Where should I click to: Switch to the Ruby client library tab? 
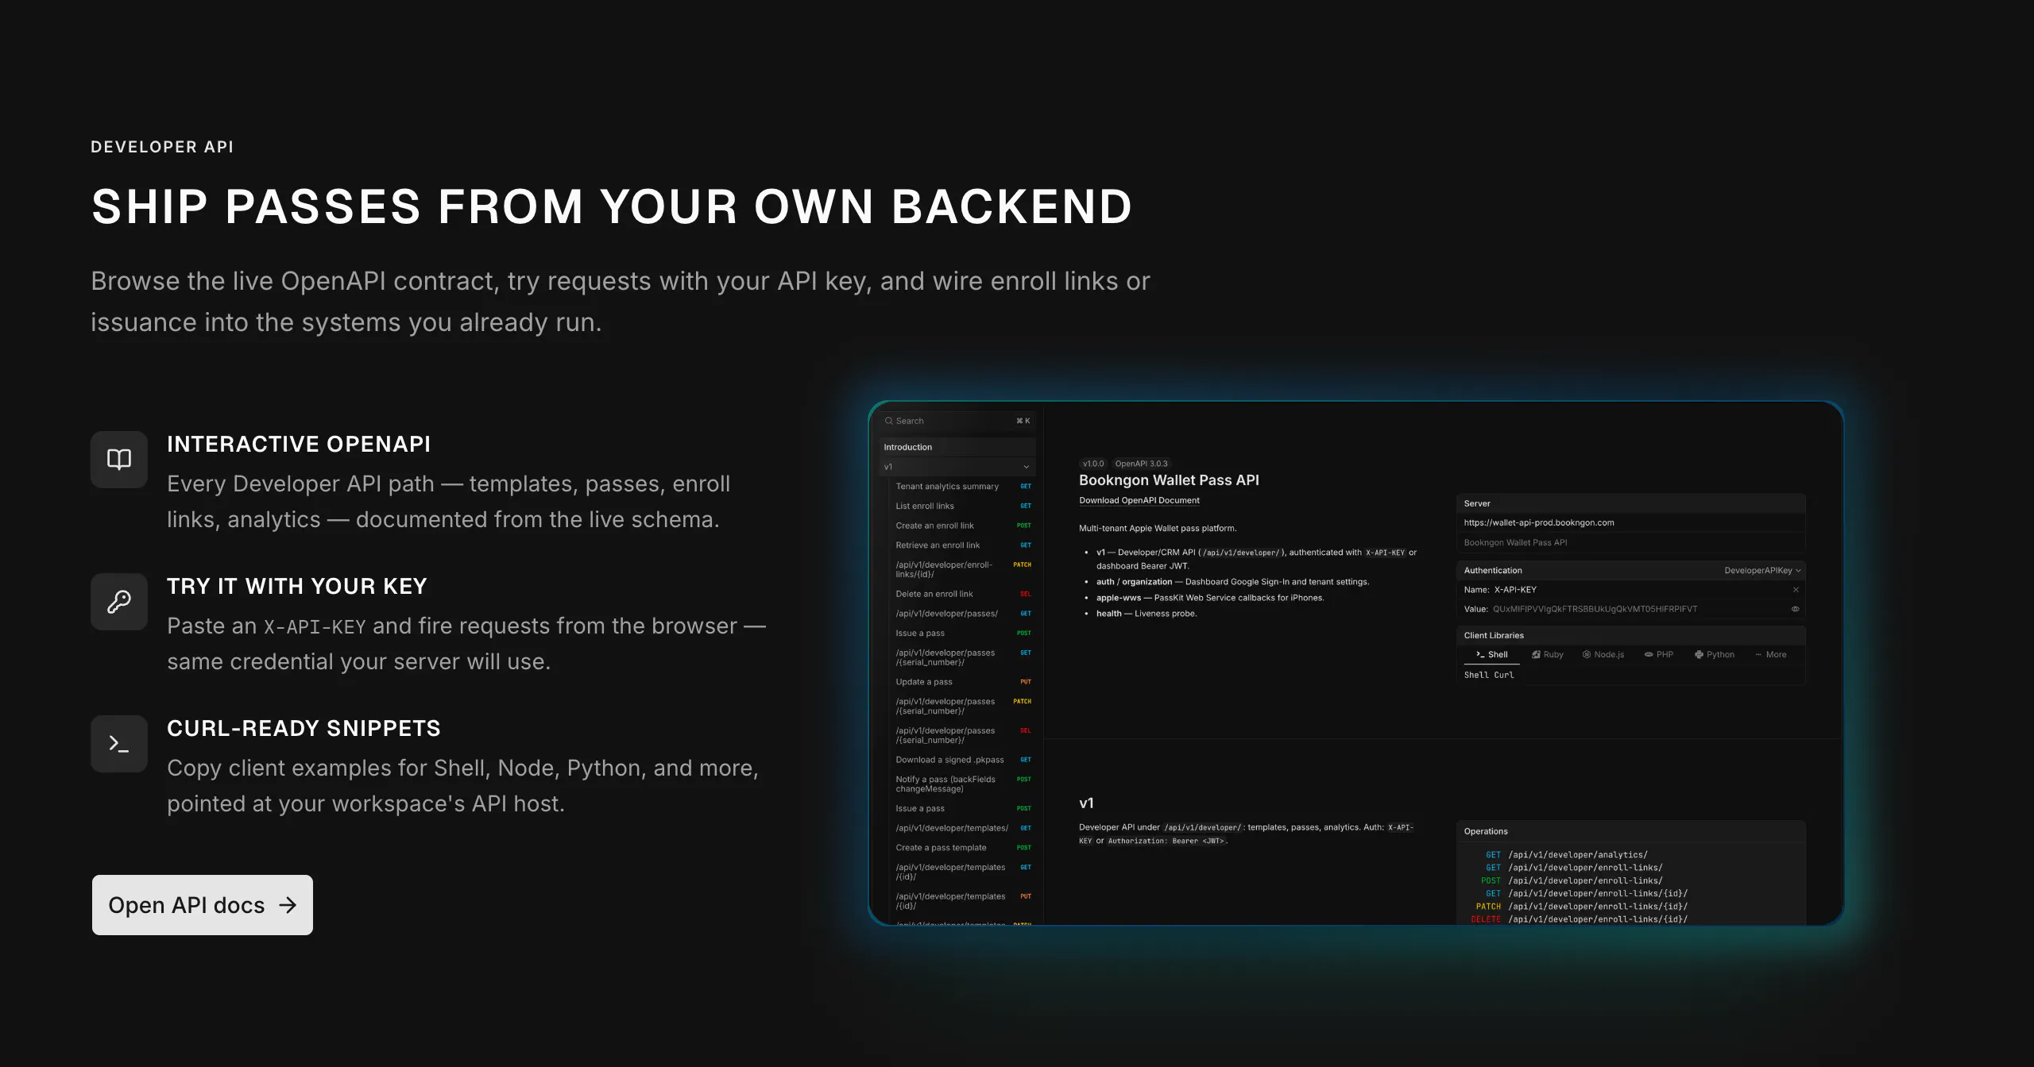coord(1548,654)
